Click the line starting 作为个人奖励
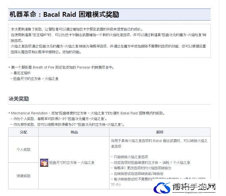The image size is (226, 196). (x=59, y=119)
